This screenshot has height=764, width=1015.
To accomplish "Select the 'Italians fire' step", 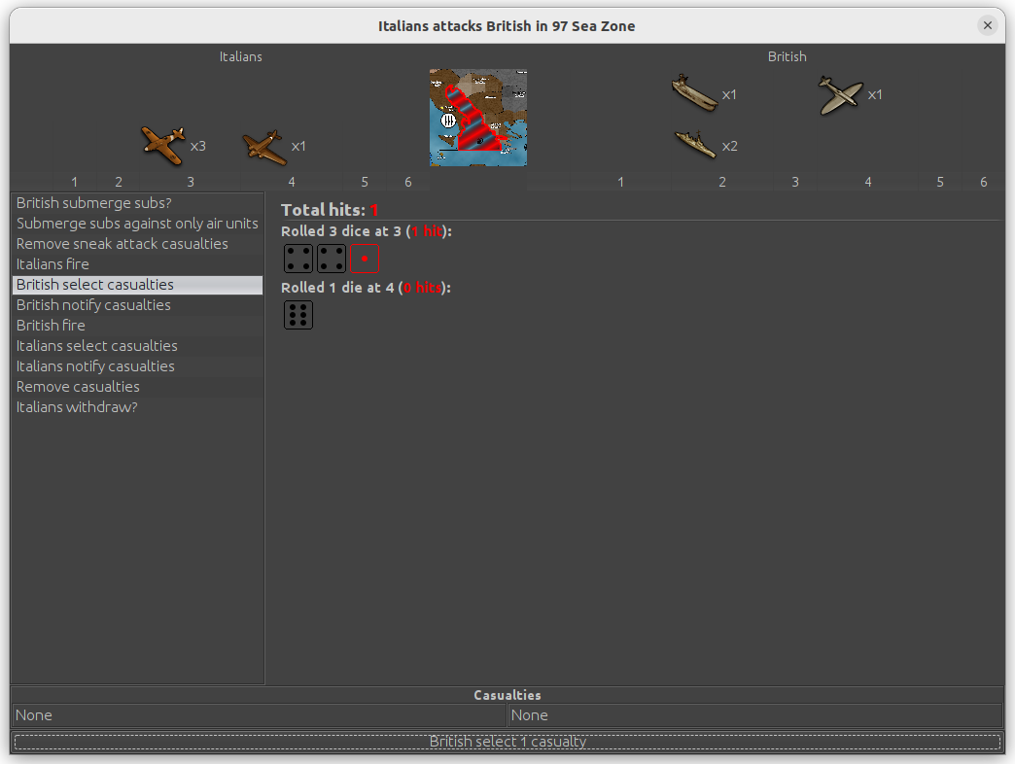I will 52,264.
